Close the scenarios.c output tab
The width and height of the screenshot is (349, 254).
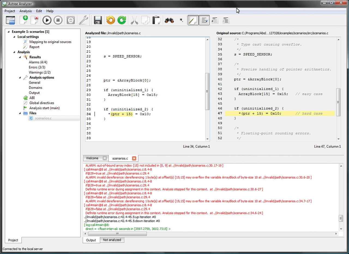134,158
